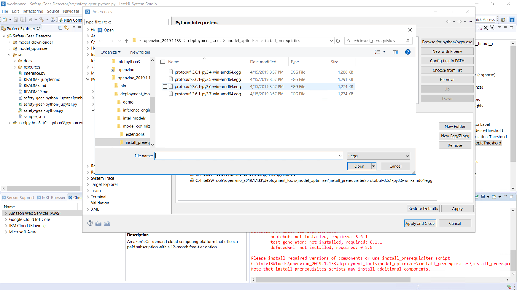Select protobuf-3.6.1-py3.4-win-amd64.egg file
The image size is (517, 290).
208,72
